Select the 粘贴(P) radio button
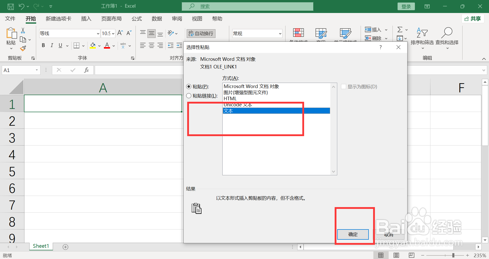Screen dimensions: 489x259 pyautogui.click(x=189, y=87)
